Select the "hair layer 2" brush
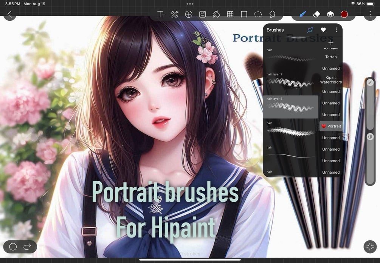This screenshot has height=263, width=380. [x=290, y=107]
